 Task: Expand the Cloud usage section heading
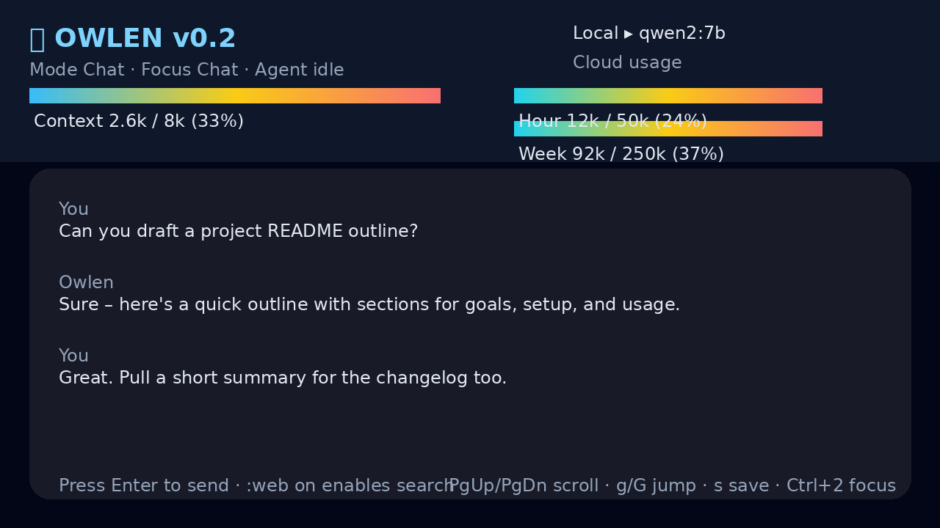(627, 63)
